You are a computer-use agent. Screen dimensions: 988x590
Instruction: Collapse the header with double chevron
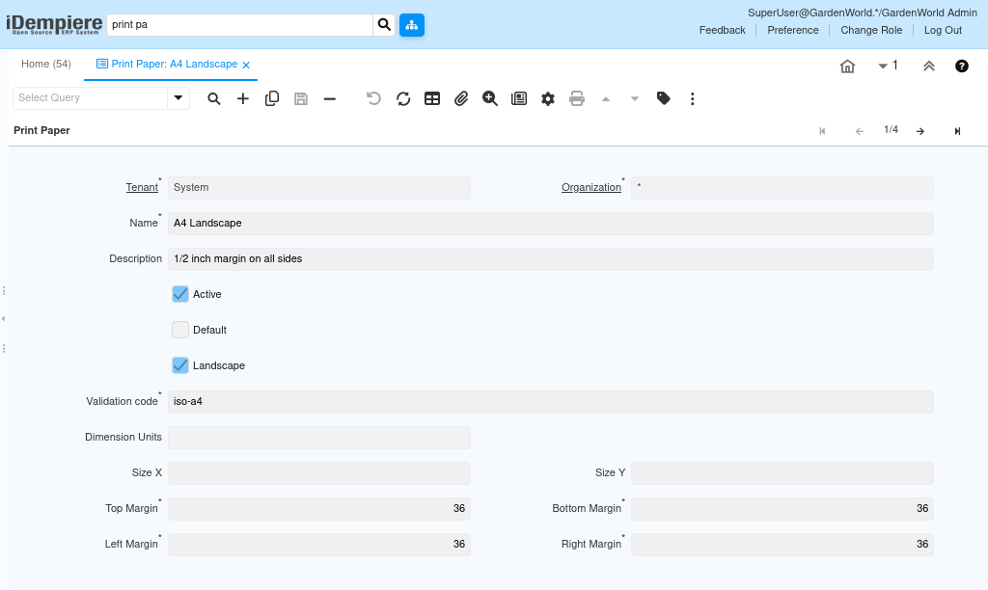929,67
